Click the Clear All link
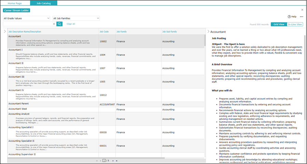The image size is (307, 164). (x=71, y=24)
